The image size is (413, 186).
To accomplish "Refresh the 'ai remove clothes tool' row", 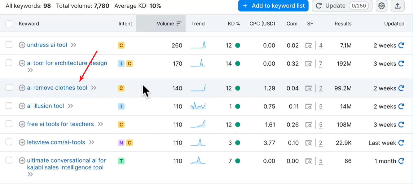I will pyautogui.click(x=401, y=88).
